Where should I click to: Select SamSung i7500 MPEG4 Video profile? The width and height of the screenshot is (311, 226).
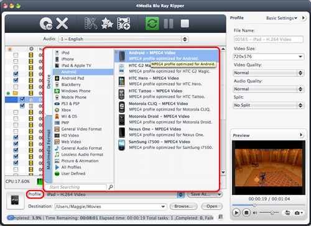(x=167, y=145)
